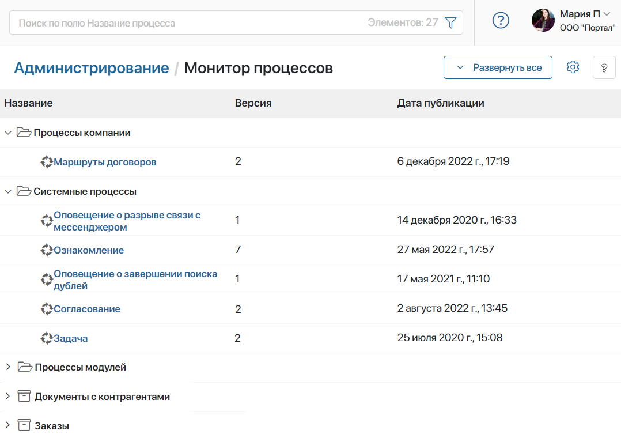The image size is (621, 438).
Task: Open the filter funnel icon in search
Action: [x=450, y=22]
